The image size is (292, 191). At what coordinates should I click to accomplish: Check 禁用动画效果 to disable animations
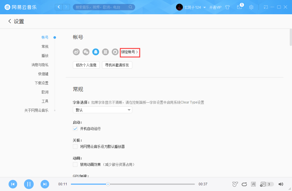(x=75, y=164)
